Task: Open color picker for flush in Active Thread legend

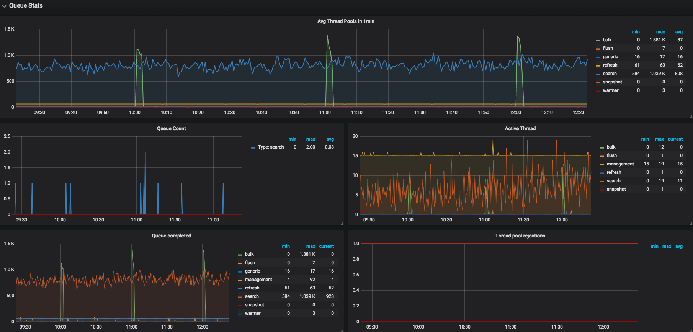Action: 602,156
